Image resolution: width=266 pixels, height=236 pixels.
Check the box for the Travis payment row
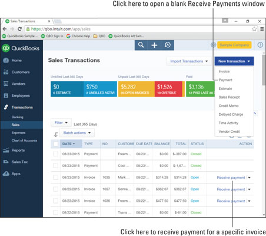coord(56,212)
